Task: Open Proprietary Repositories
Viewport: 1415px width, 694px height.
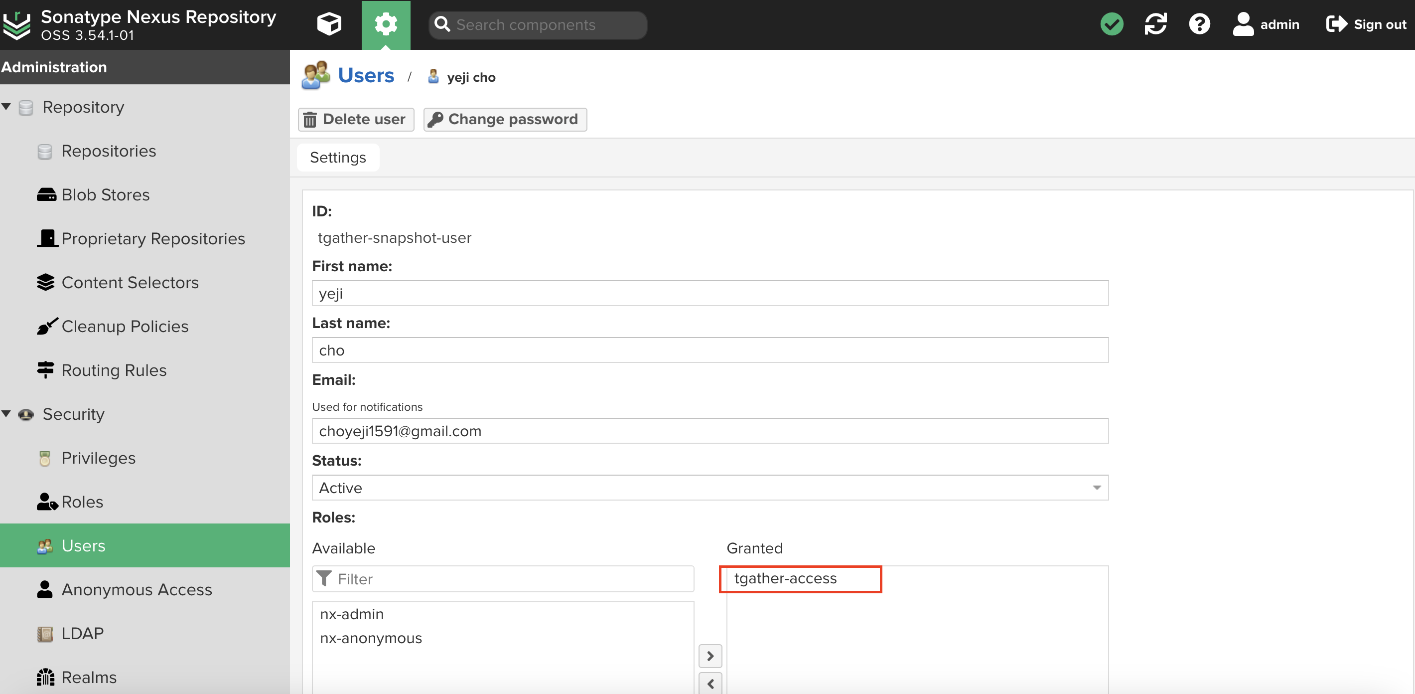Action: 153,238
